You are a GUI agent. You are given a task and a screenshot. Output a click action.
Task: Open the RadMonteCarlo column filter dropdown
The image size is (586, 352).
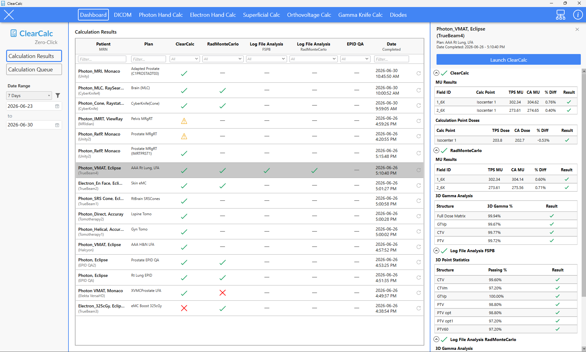(223, 59)
